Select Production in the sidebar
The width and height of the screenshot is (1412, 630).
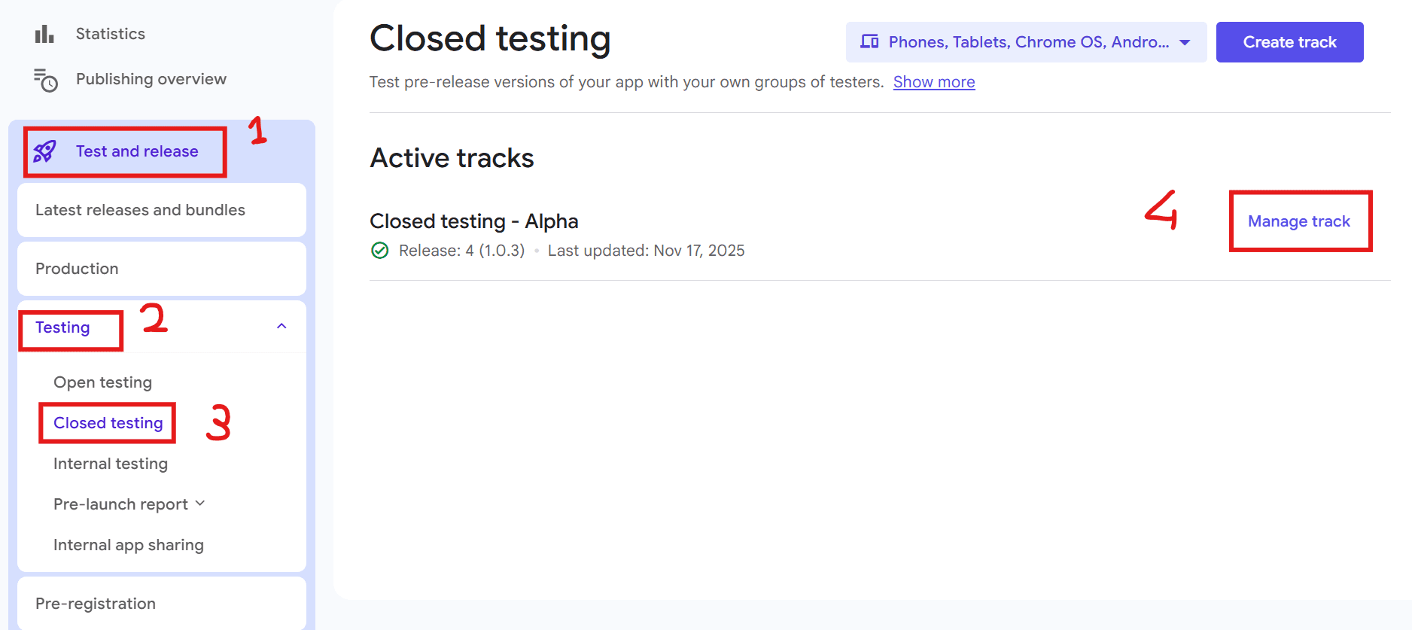(77, 269)
